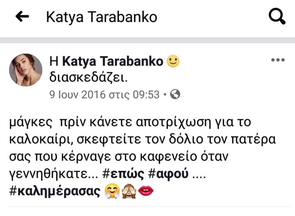Tap the thin divider line below the post

point(150,206)
